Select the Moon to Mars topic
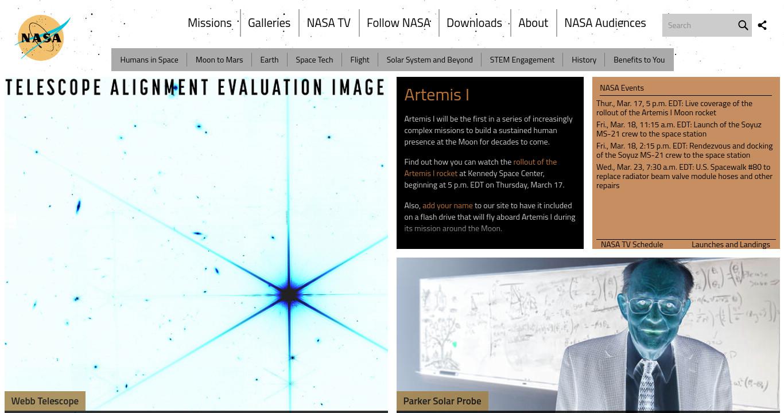This screenshot has height=413, width=784. pyautogui.click(x=219, y=60)
